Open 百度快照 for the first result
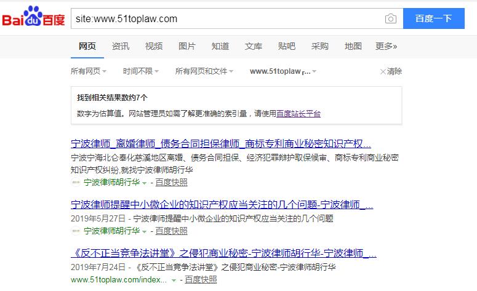Viewport: 477px width, 291px height. [x=171, y=183]
